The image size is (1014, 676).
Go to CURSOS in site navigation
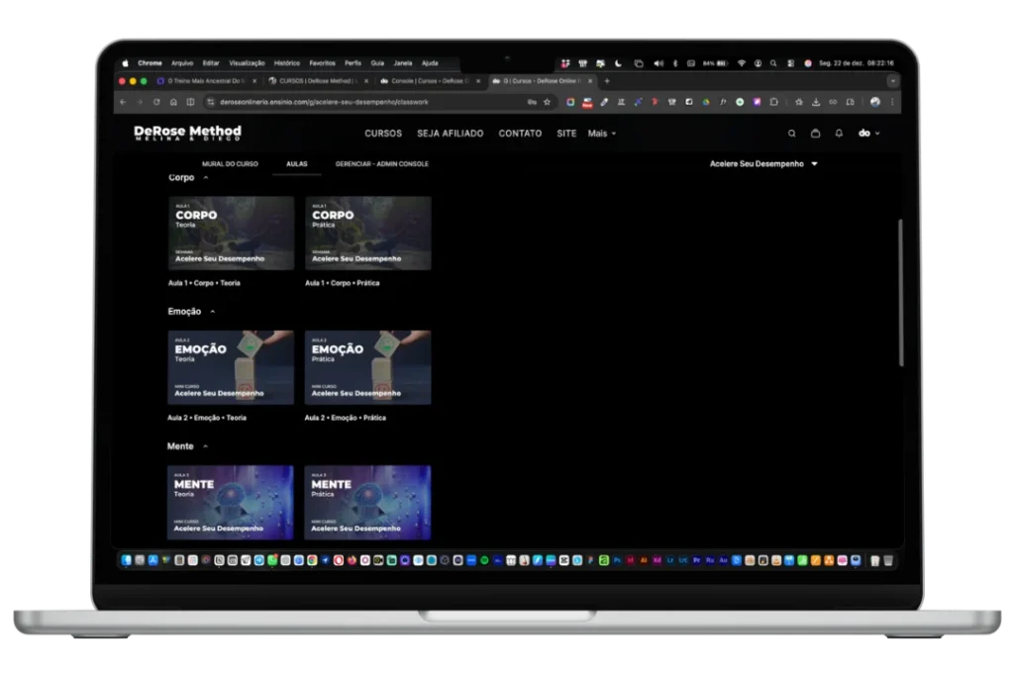383,134
